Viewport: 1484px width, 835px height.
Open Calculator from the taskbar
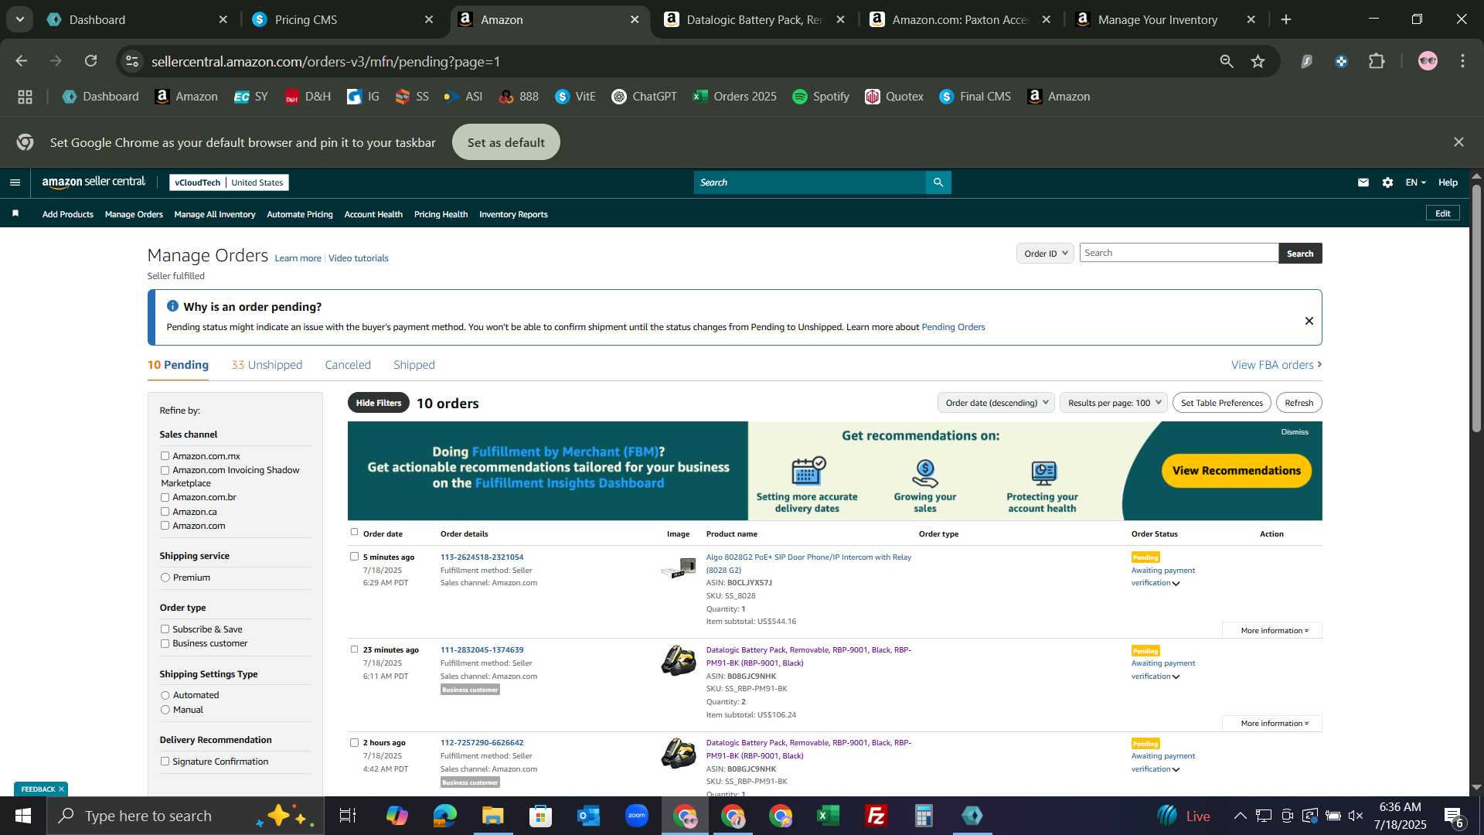click(x=924, y=816)
